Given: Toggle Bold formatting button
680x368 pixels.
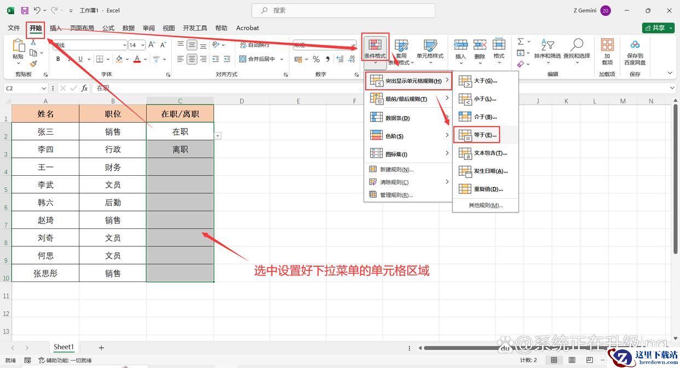Looking at the screenshot, I should [x=58, y=59].
